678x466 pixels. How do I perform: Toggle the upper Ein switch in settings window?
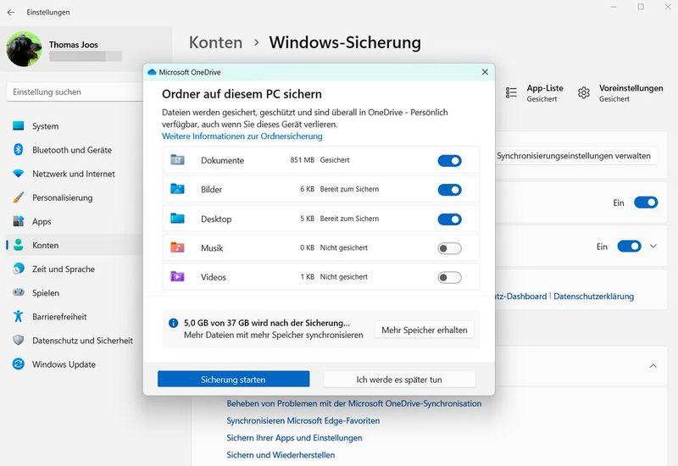(x=646, y=202)
